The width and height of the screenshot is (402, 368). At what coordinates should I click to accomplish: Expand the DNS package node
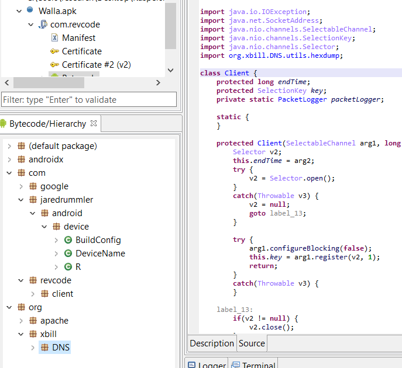click(33, 348)
